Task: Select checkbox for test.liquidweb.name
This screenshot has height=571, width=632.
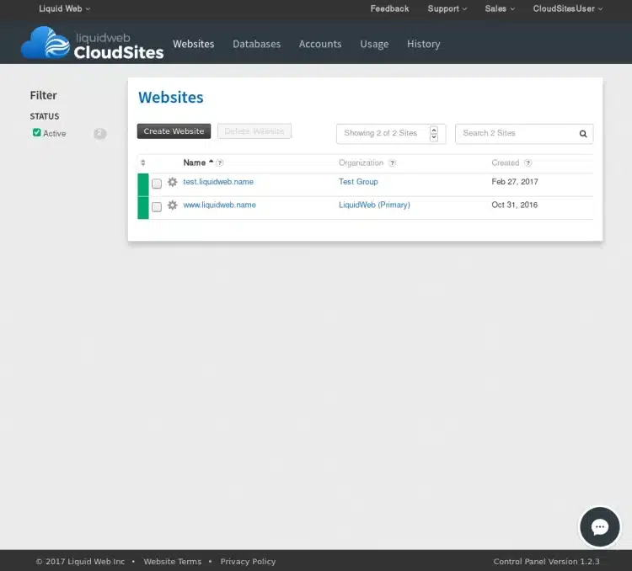Action: point(157,184)
